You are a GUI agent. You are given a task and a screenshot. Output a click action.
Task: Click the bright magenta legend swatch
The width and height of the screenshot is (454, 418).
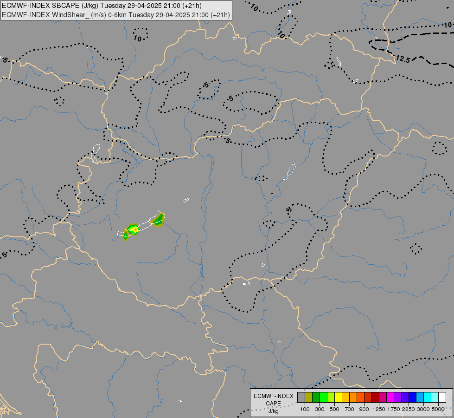(x=390, y=398)
